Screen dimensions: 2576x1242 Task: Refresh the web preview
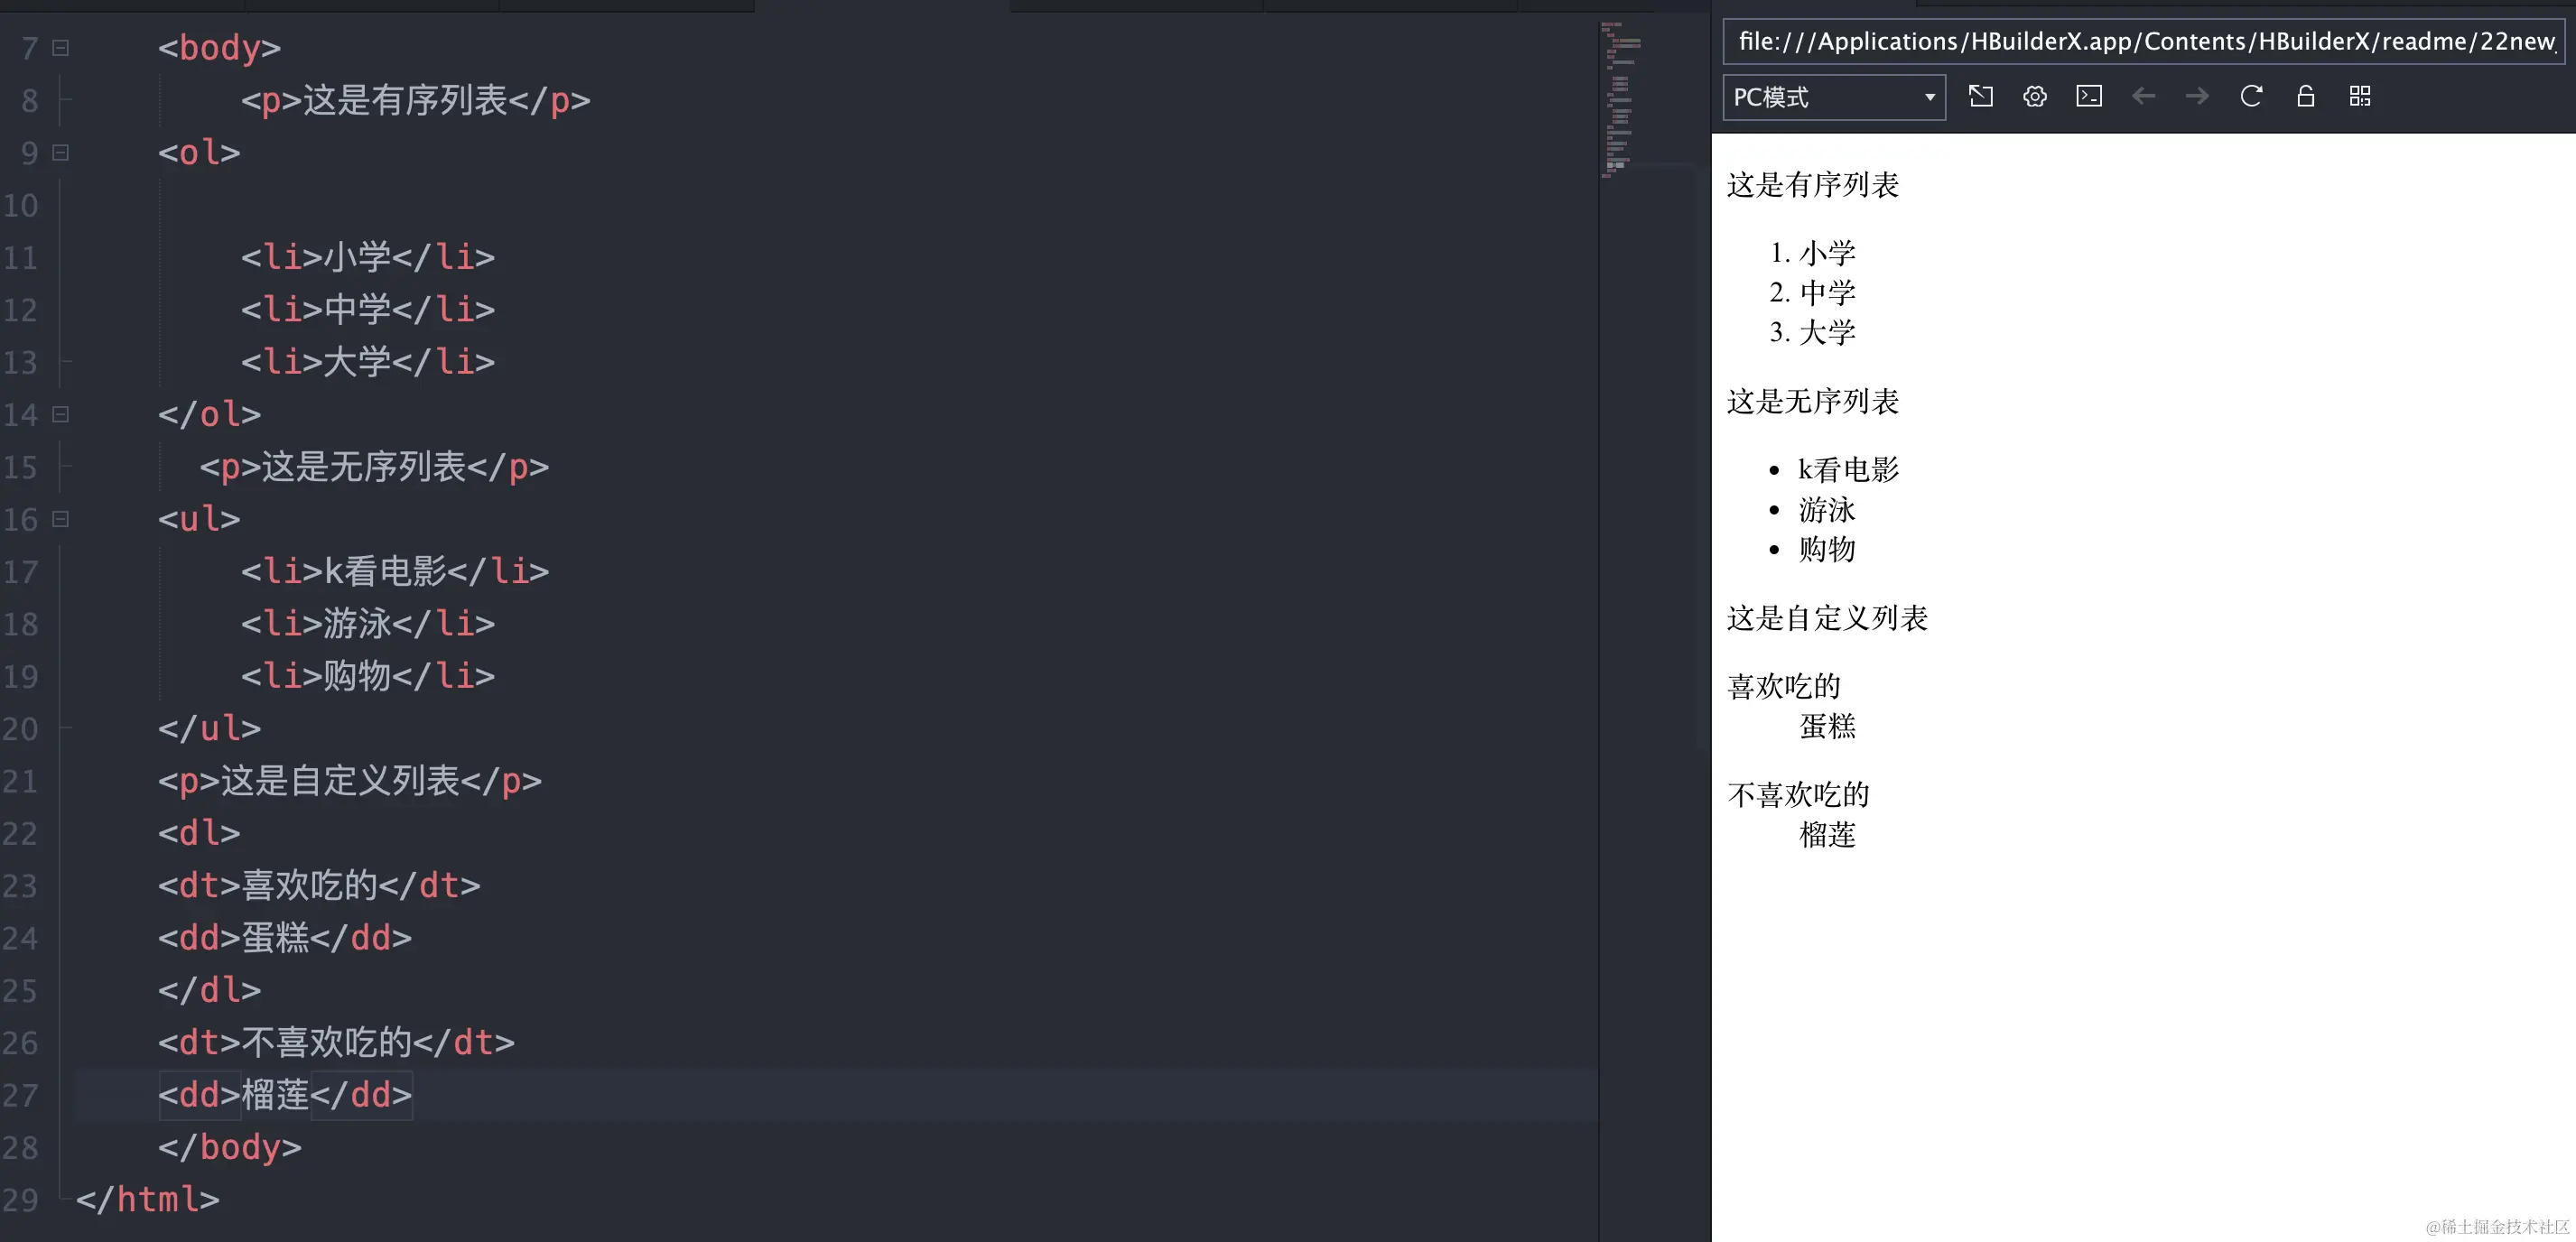click(2251, 96)
